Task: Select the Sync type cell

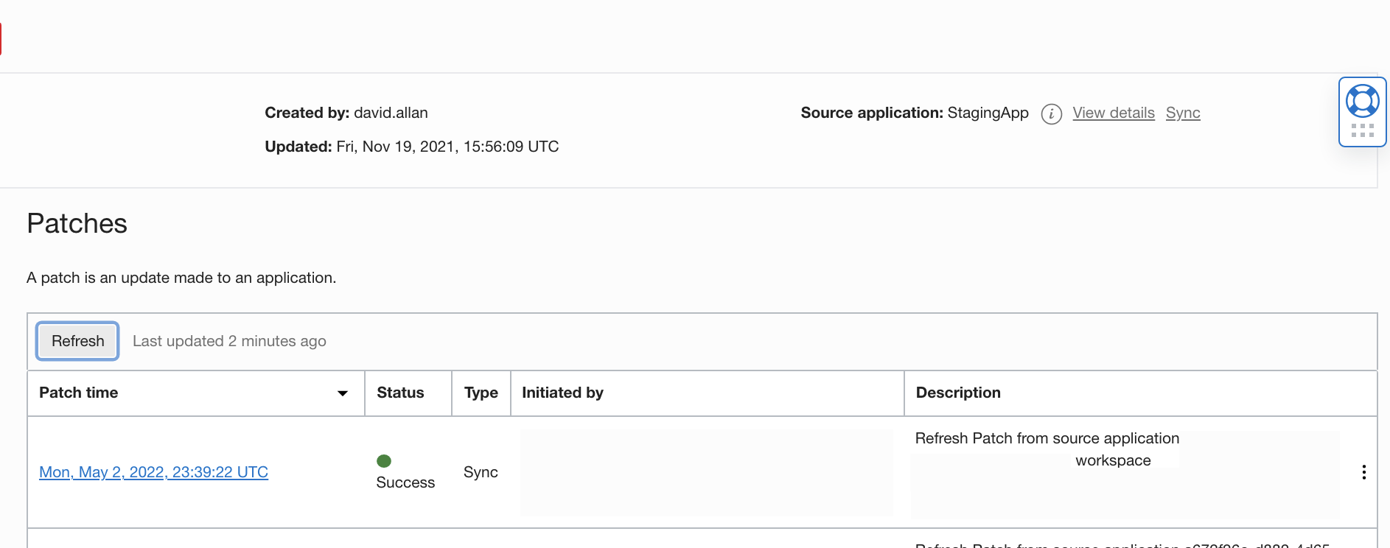Action: coord(481,472)
